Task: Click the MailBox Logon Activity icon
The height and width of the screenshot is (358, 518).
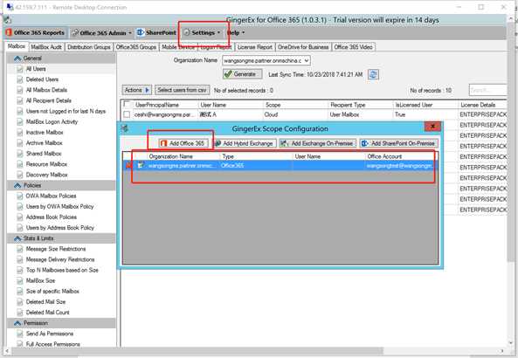Action: click(x=20, y=121)
